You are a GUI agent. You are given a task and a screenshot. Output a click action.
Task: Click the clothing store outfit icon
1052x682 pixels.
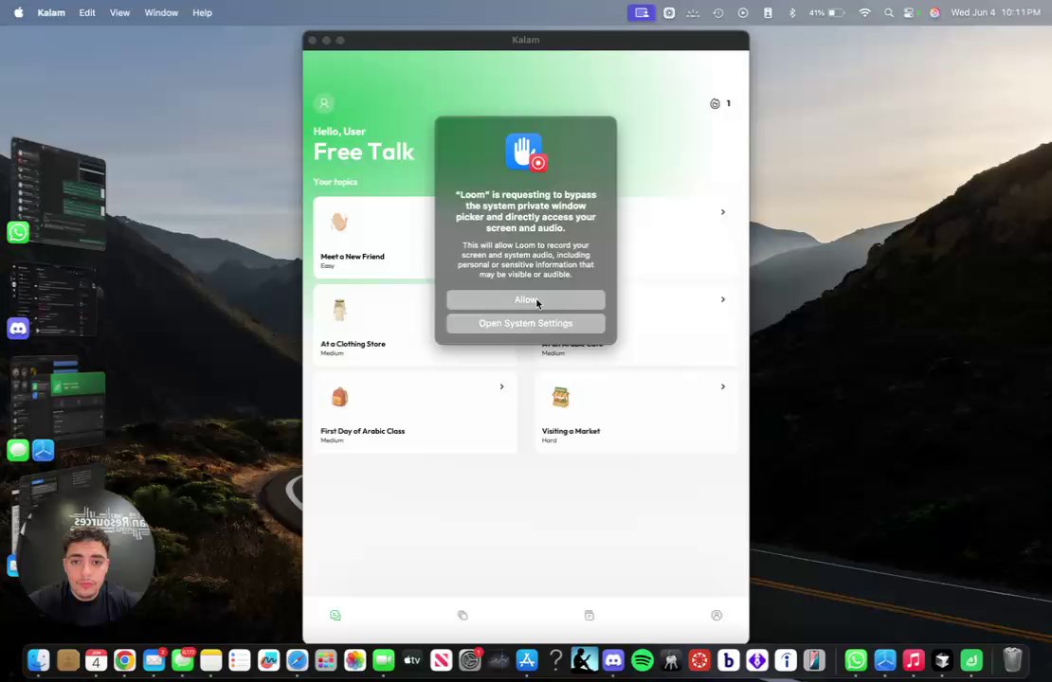pyautogui.click(x=339, y=310)
